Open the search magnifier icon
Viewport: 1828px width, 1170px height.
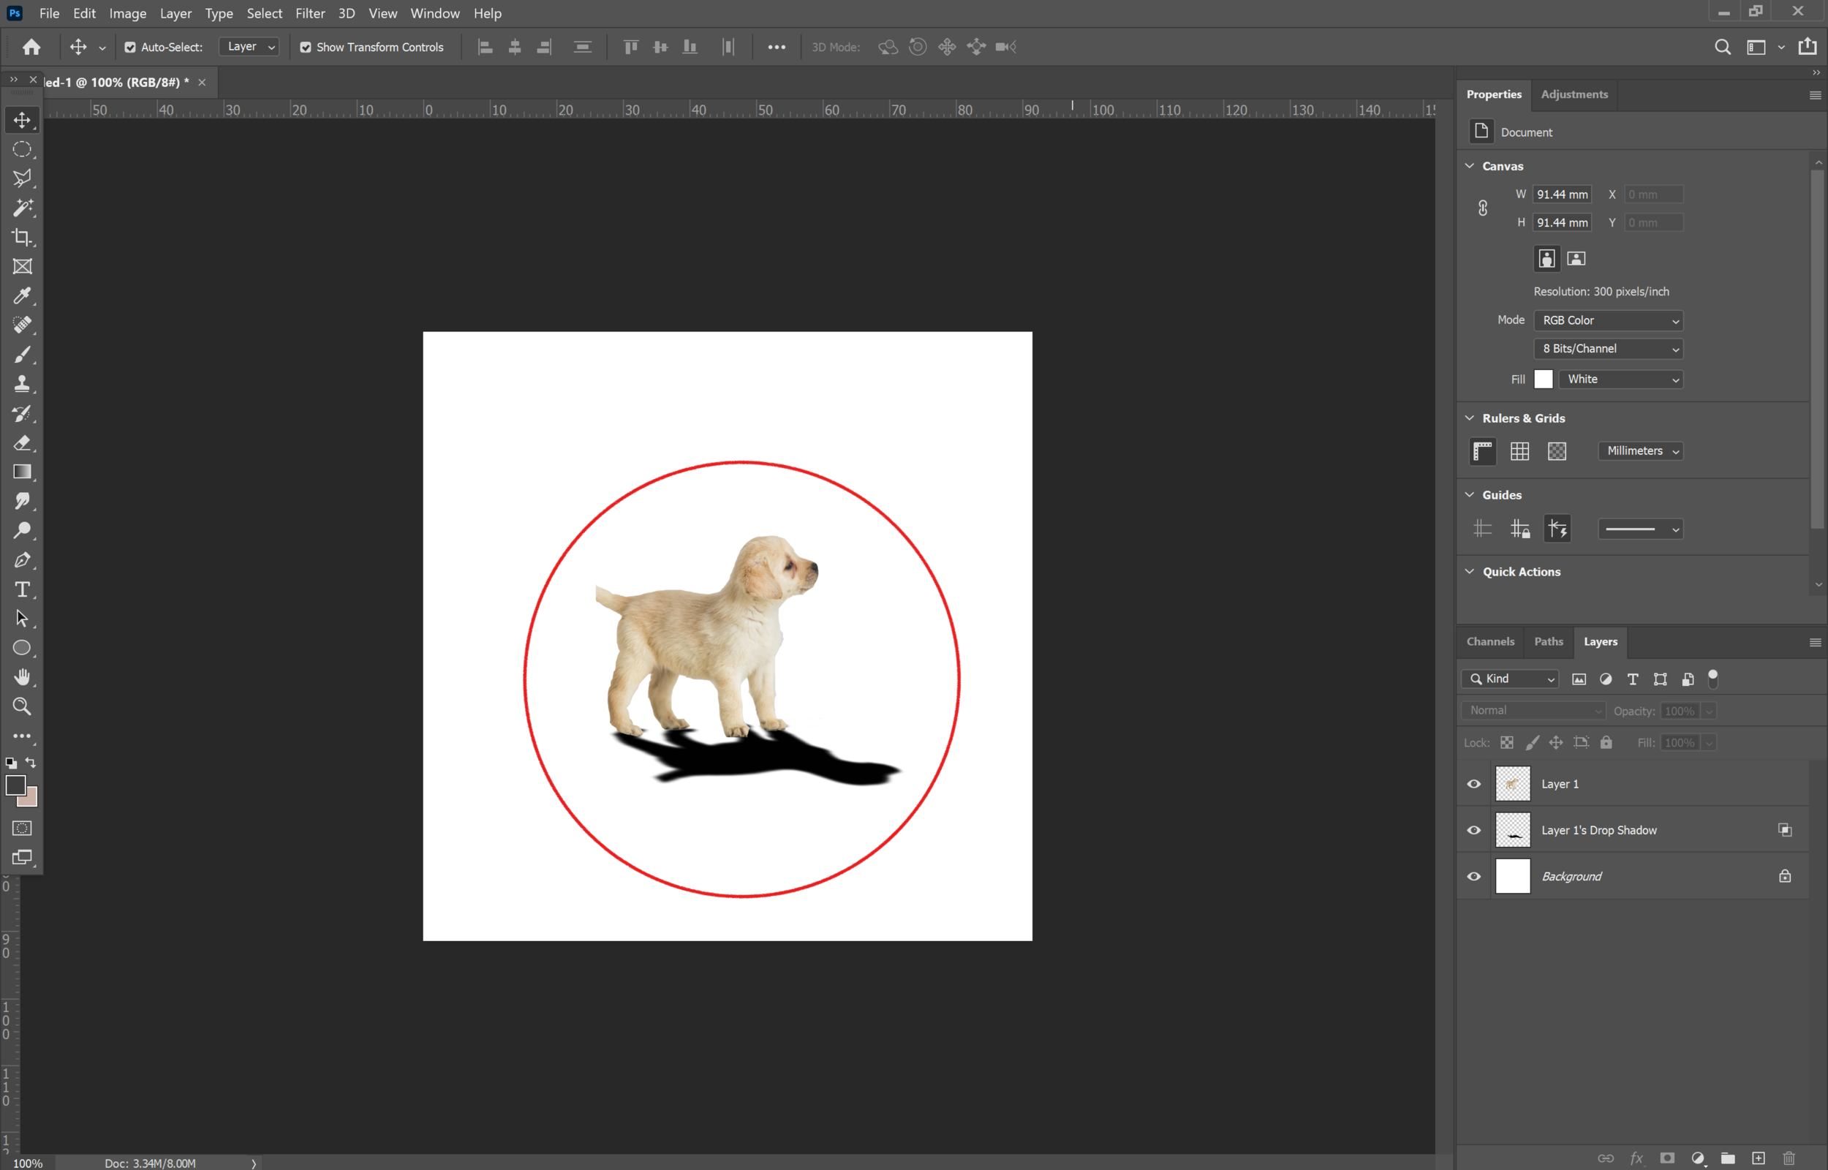point(1723,47)
